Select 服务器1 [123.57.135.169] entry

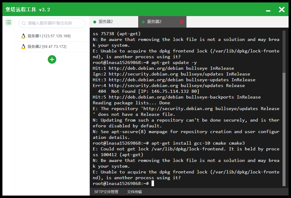pyautogui.click(x=52, y=36)
